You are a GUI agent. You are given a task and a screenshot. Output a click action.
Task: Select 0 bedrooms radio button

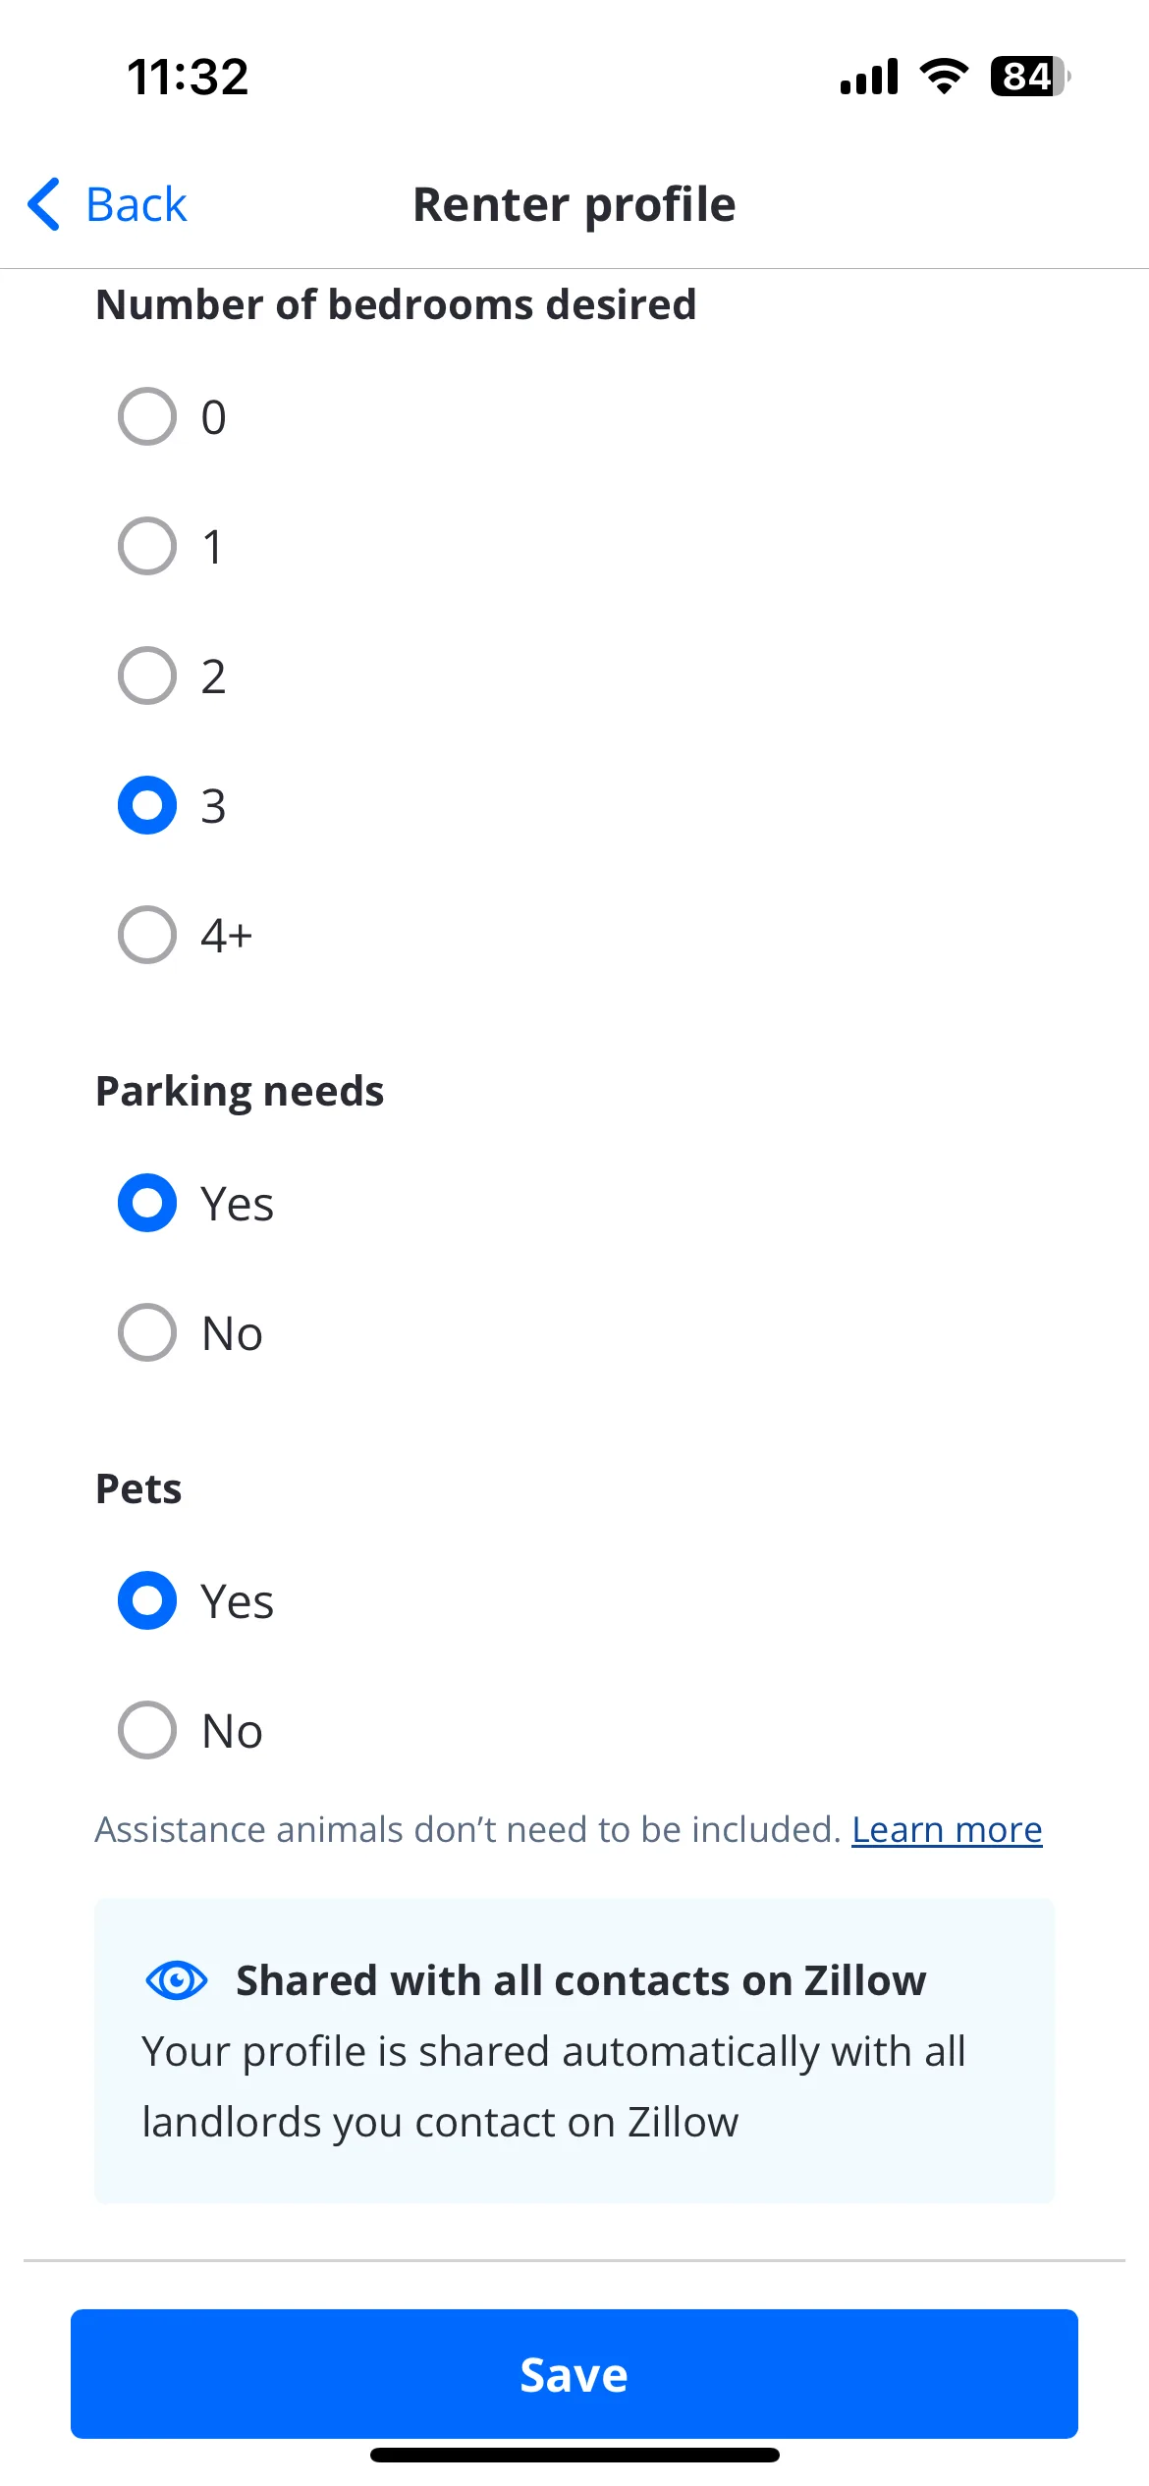pos(147,416)
